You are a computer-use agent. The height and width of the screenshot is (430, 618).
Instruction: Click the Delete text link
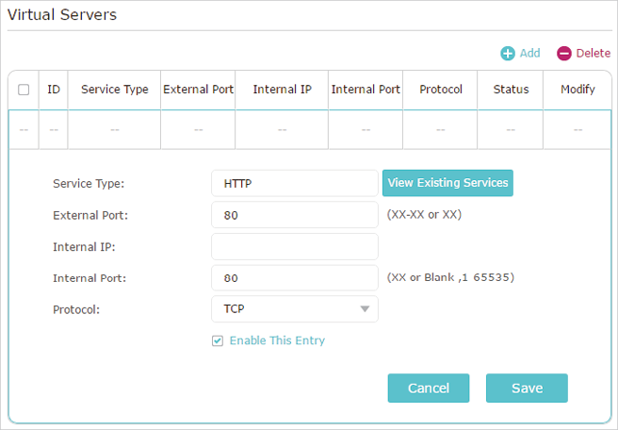click(x=594, y=53)
